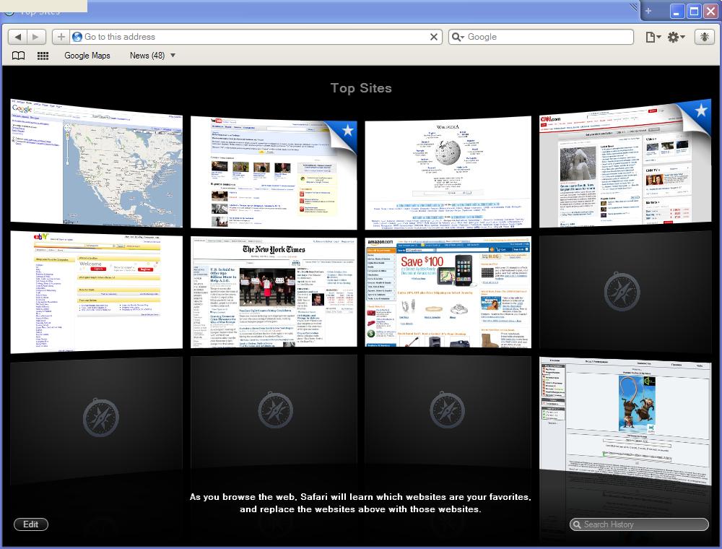Open the Google Maps bookmark
The height and width of the screenshot is (549, 722).
point(87,56)
